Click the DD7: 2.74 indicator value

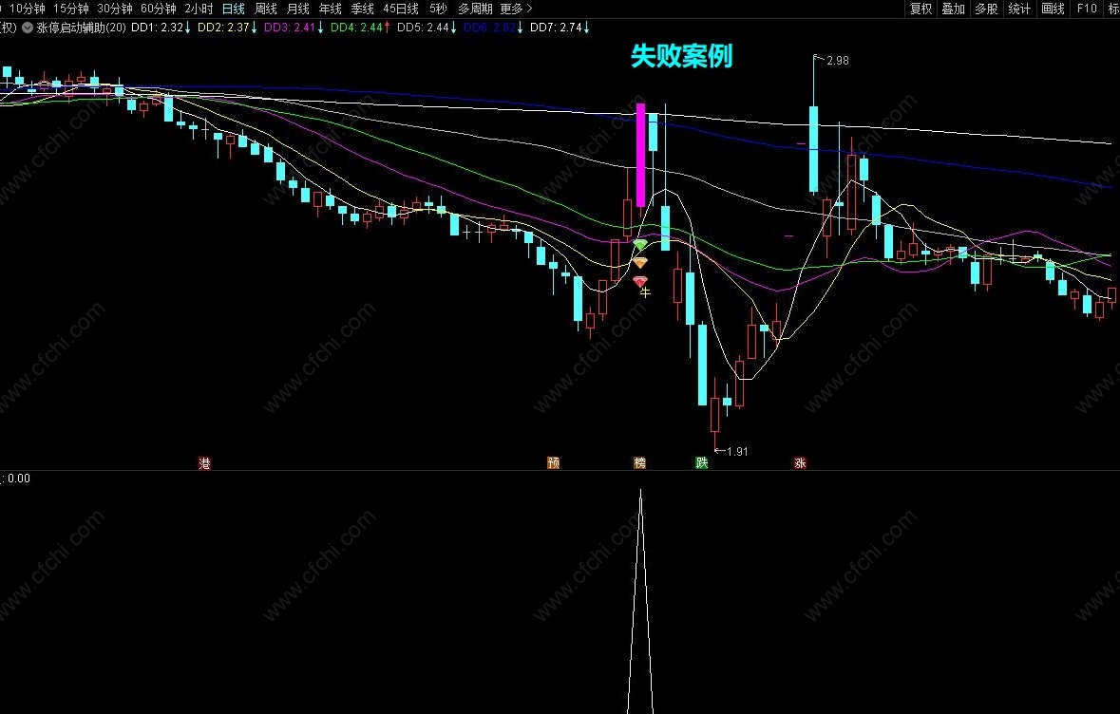(560, 28)
